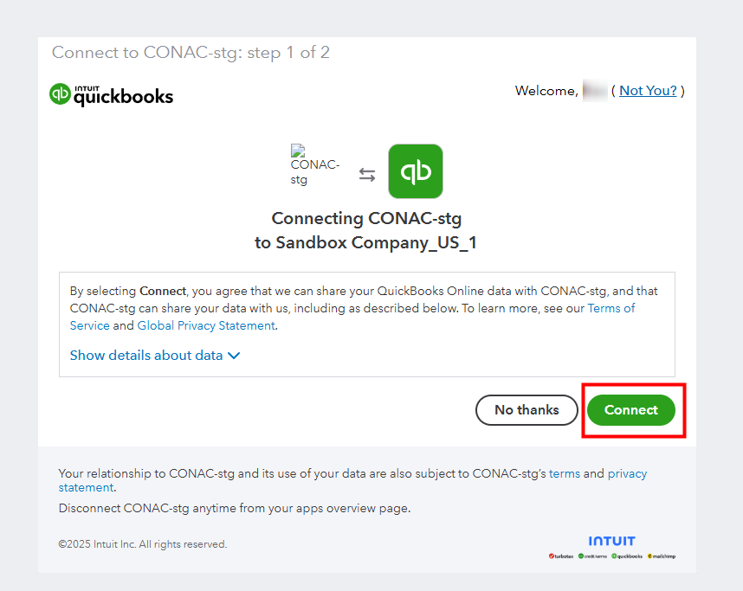Image resolution: width=743 pixels, height=591 pixels.
Task: Click the Intuit copyright notice text
Action: coord(142,544)
